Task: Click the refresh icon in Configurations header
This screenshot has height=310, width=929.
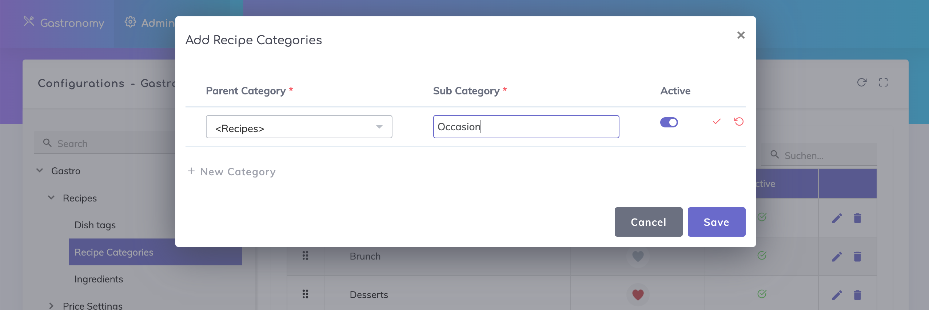Action: point(862,82)
